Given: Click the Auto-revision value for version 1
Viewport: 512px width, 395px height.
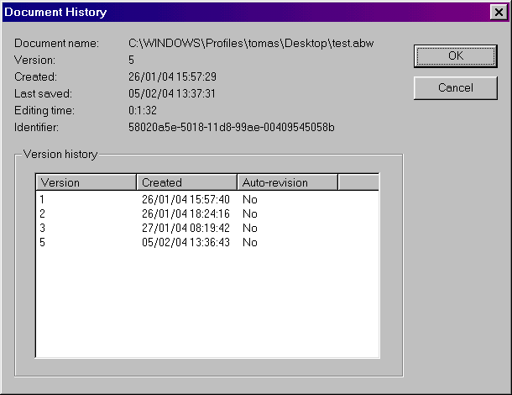Looking at the screenshot, I should 249,200.
